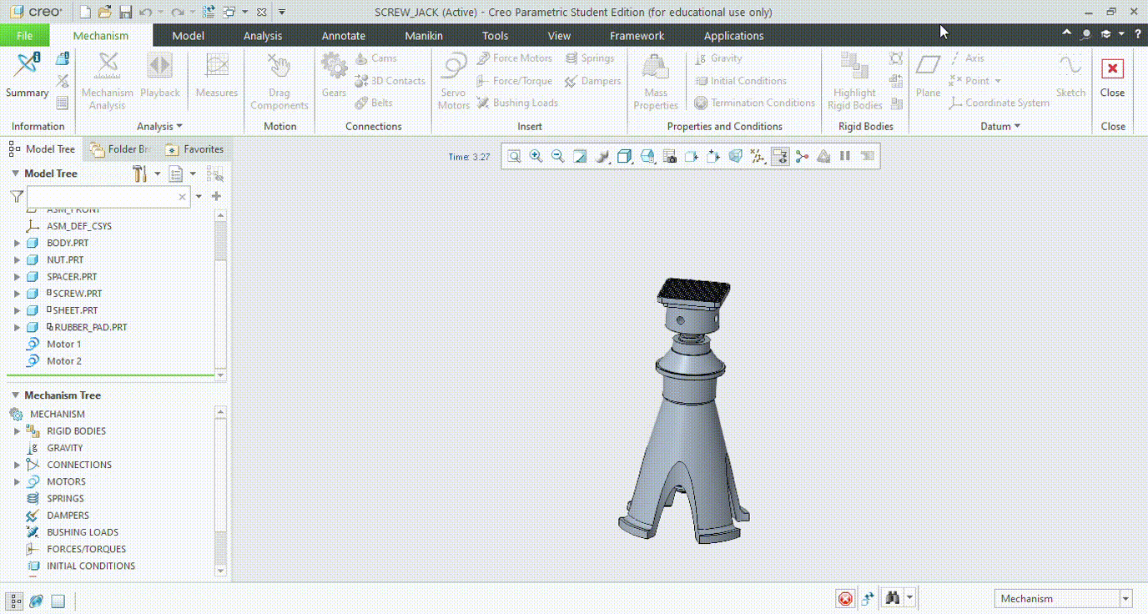This screenshot has height=614, width=1148.
Task: Click the red stop icon in status bar
Action: tap(845, 598)
